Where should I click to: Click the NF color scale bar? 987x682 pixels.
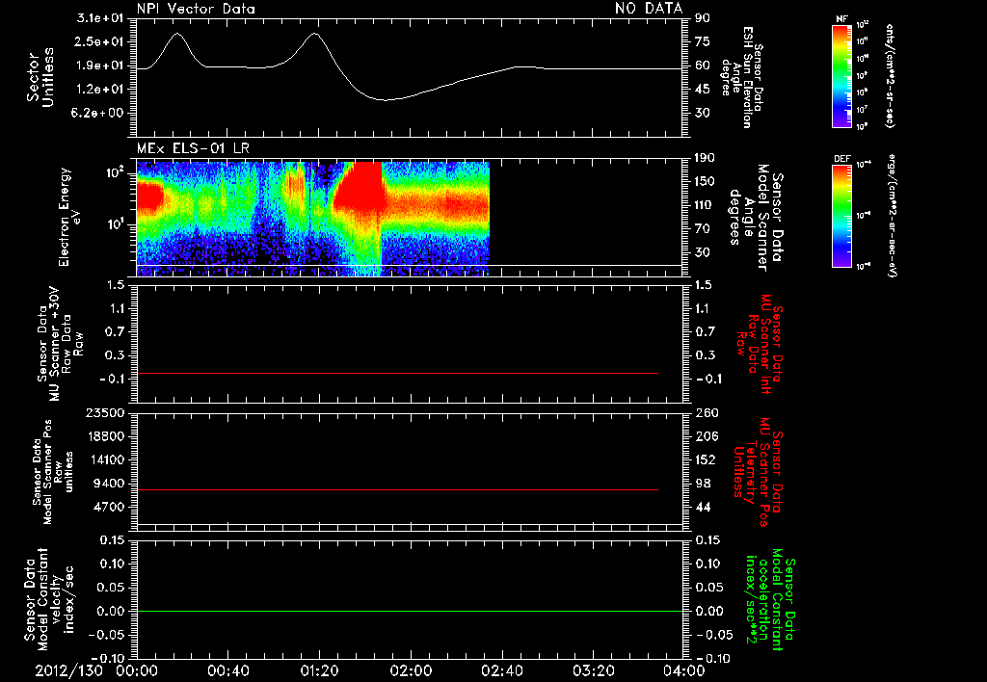pyautogui.click(x=841, y=75)
